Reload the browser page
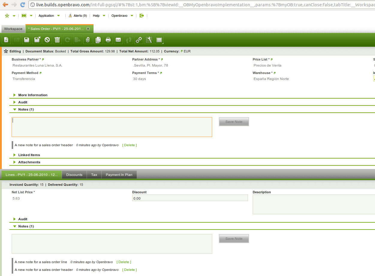Viewport: 375px width, 276px height. tap(23, 4)
